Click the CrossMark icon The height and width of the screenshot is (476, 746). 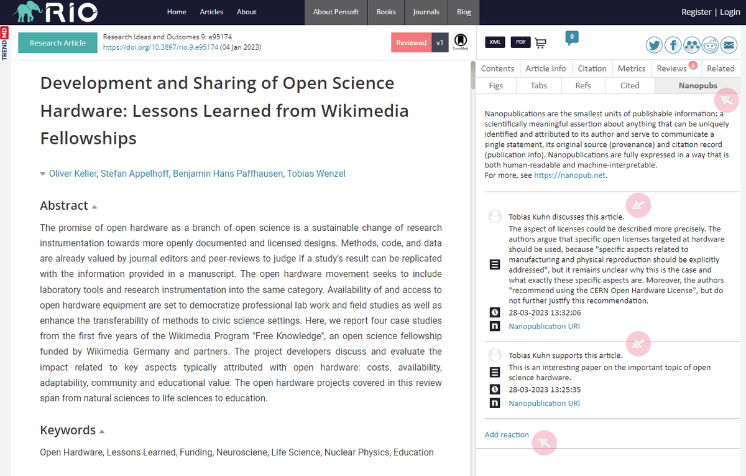coord(461,42)
